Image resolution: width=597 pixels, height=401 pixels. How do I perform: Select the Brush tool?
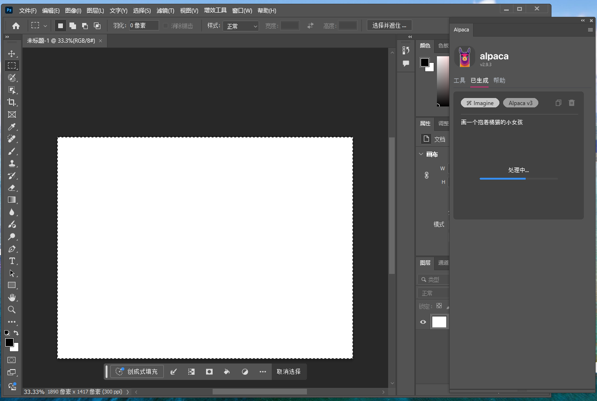click(x=12, y=151)
